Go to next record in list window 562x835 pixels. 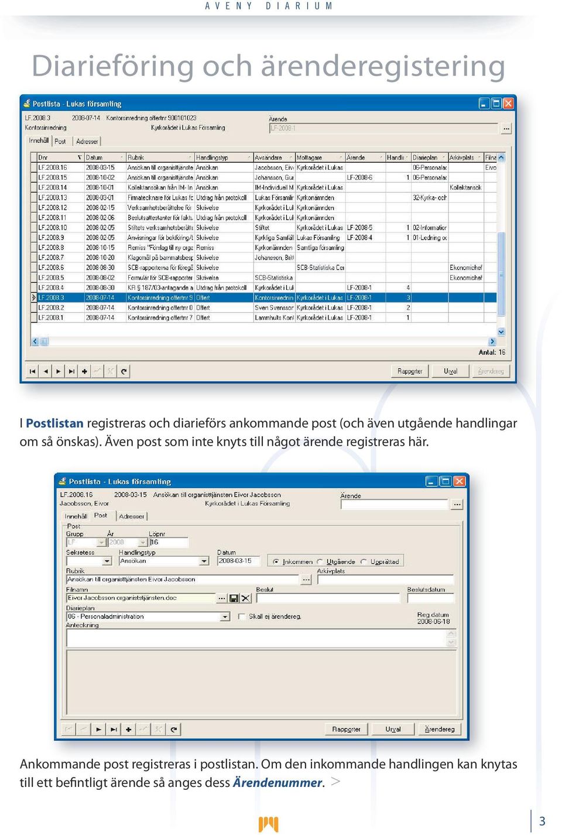tap(58, 371)
